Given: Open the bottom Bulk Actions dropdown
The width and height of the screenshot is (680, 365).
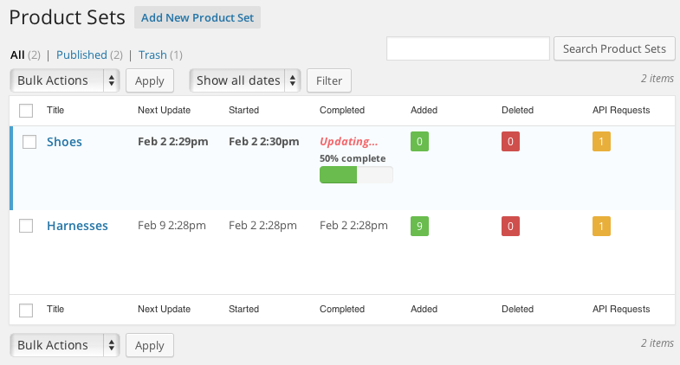Looking at the screenshot, I should click(65, 345).
